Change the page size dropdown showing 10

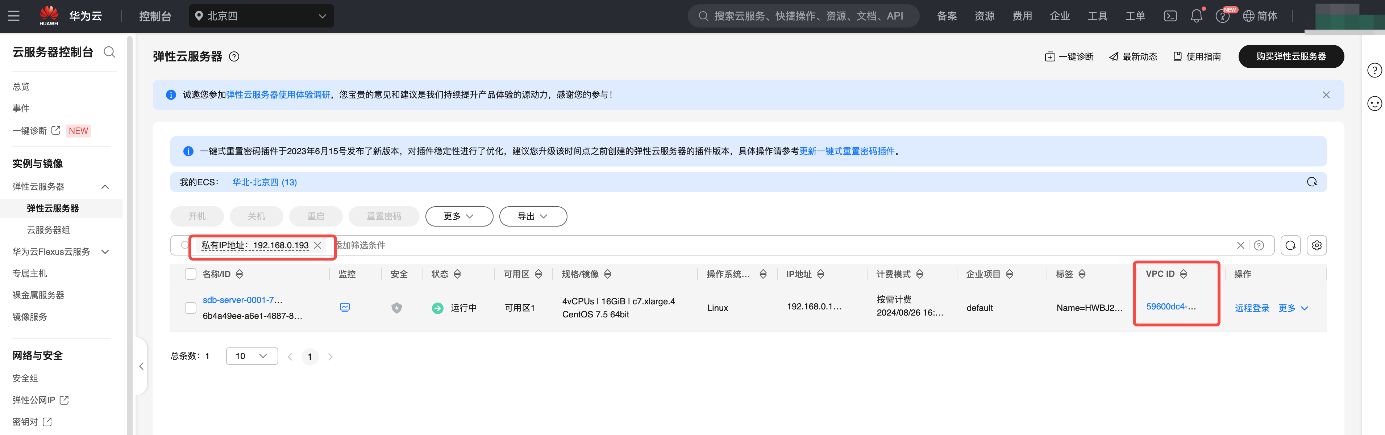252,356
